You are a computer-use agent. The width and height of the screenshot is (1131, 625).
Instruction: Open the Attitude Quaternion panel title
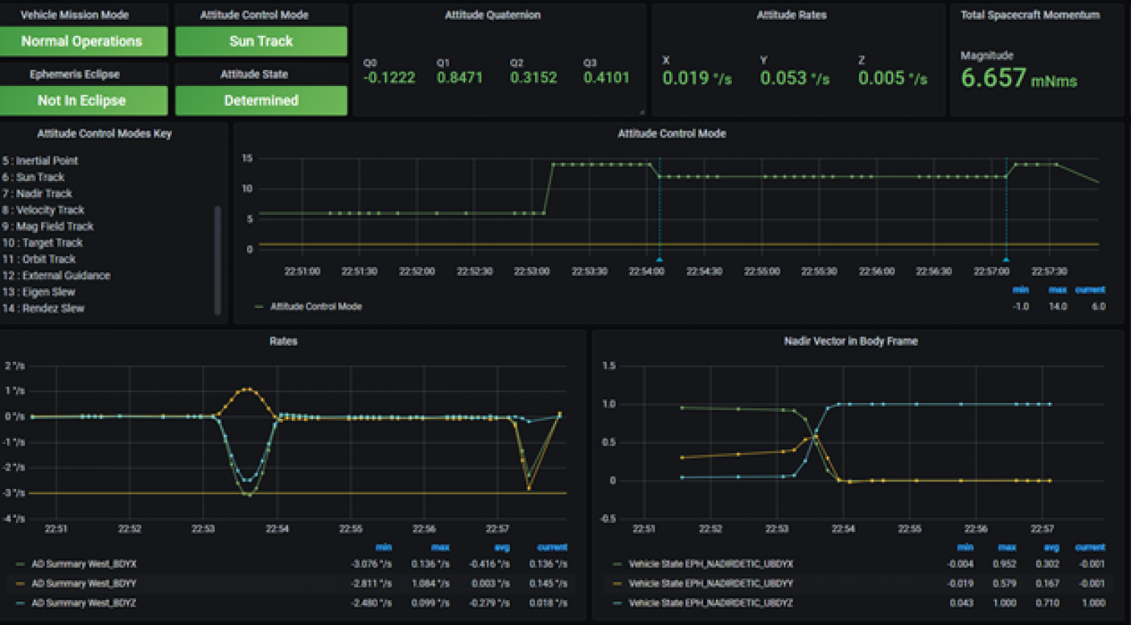[x=492, y=15]
